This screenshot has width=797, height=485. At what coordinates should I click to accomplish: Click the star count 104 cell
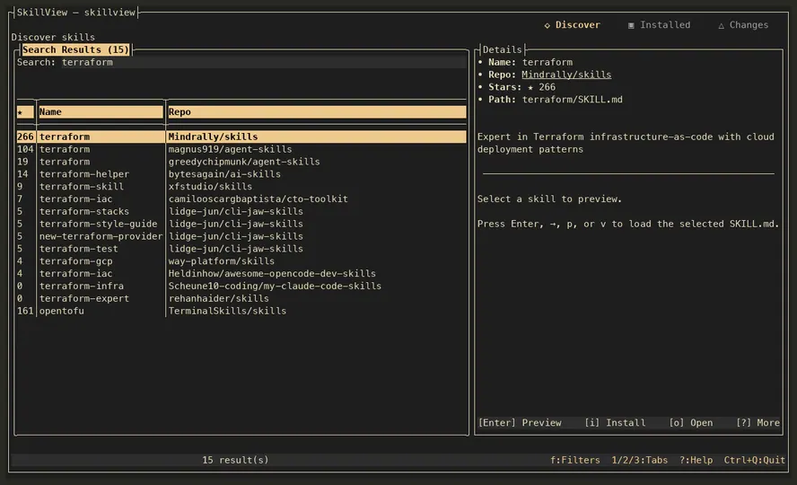[25, 149]
